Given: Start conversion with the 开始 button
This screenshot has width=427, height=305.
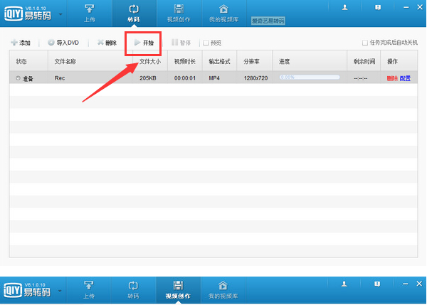Looking at the screenshot, I should [x=144, y=43].
